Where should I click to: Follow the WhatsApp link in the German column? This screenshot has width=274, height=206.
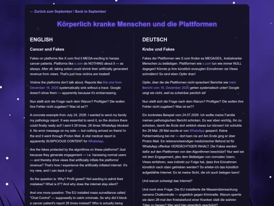point(197,131)
